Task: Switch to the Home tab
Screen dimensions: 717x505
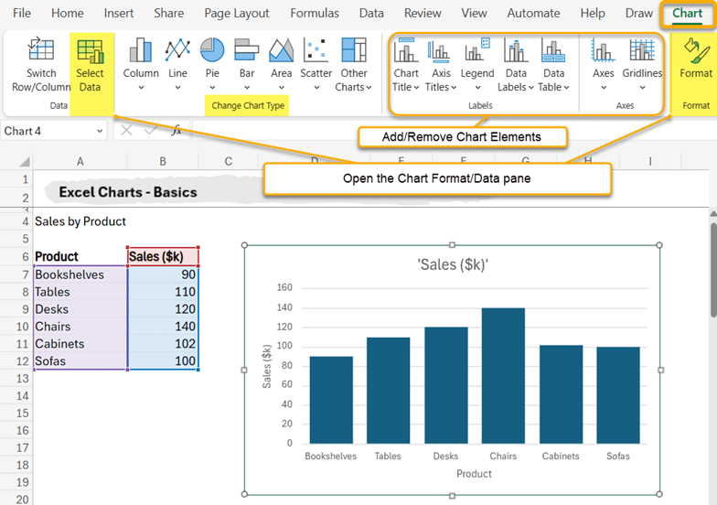Action: (x=68, y=13)
